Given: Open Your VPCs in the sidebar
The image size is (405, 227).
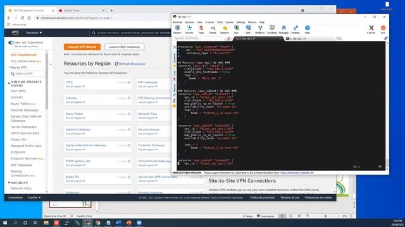Looking at the screenshot, I should 18,91.
